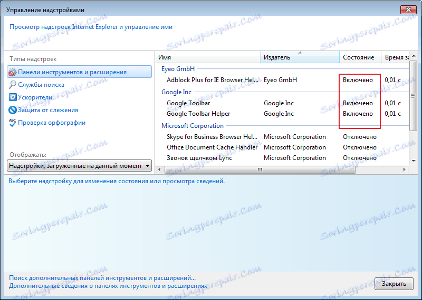Open 'Панели инструментов и расширения' category
422x300 pixels.
pos(80,72)
